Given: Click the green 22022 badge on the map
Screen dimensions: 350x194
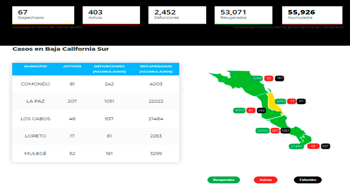Looking at the screenshot, I should [263, 130].
